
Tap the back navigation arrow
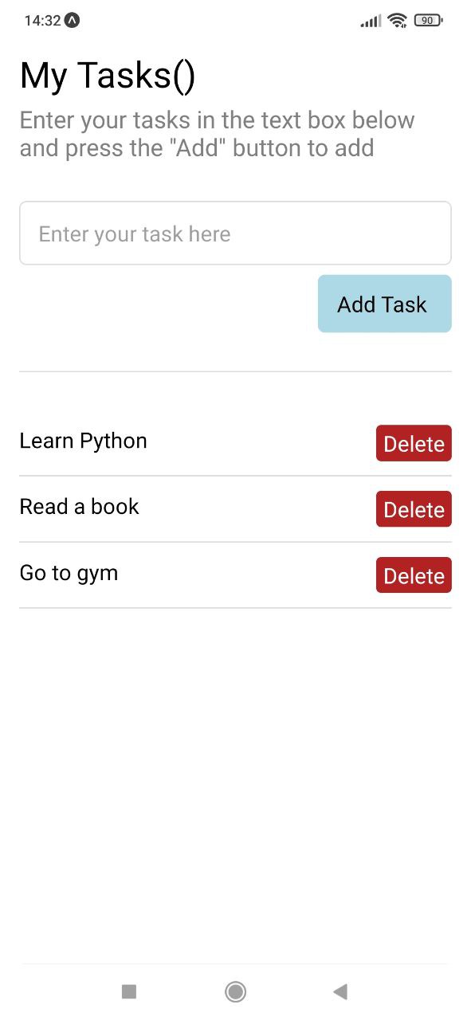341,991
